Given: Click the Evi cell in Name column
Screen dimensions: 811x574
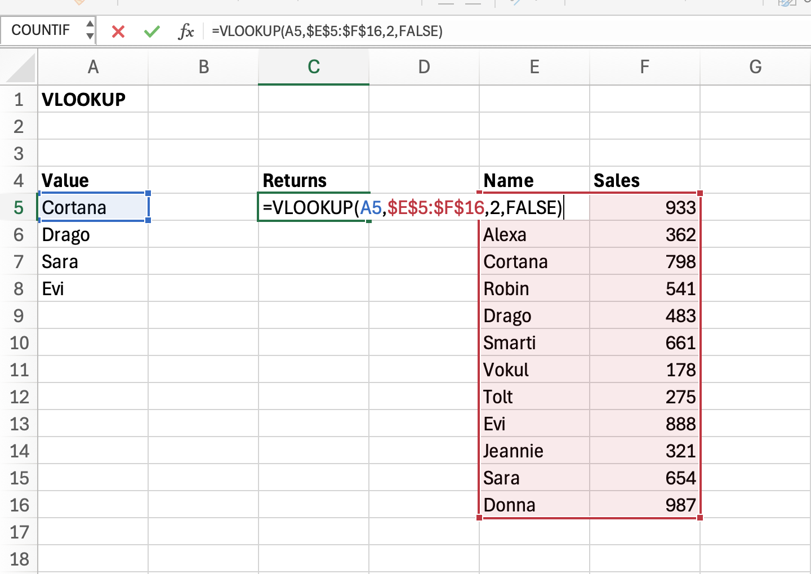Looking at the screenshot, I should click(x=534, y=424).
